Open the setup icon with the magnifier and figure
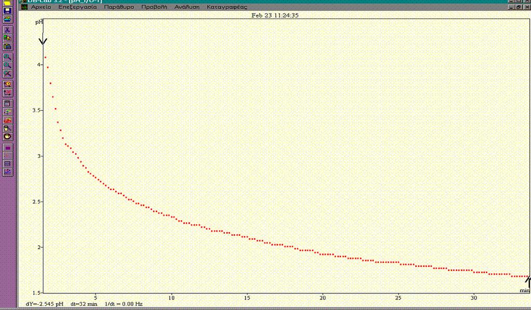The height and width of the screenshot is (310, 531). (x=7, y=128)
